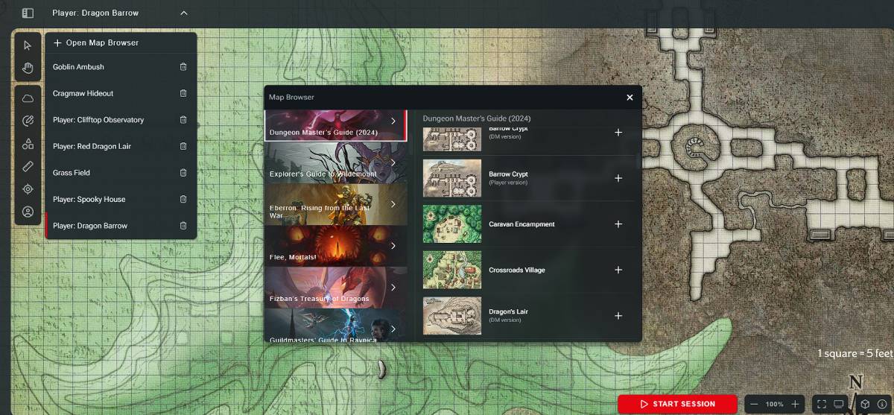
Task: Delete Player: Red Dragon Lair map
Action: (x=183, y=146)
